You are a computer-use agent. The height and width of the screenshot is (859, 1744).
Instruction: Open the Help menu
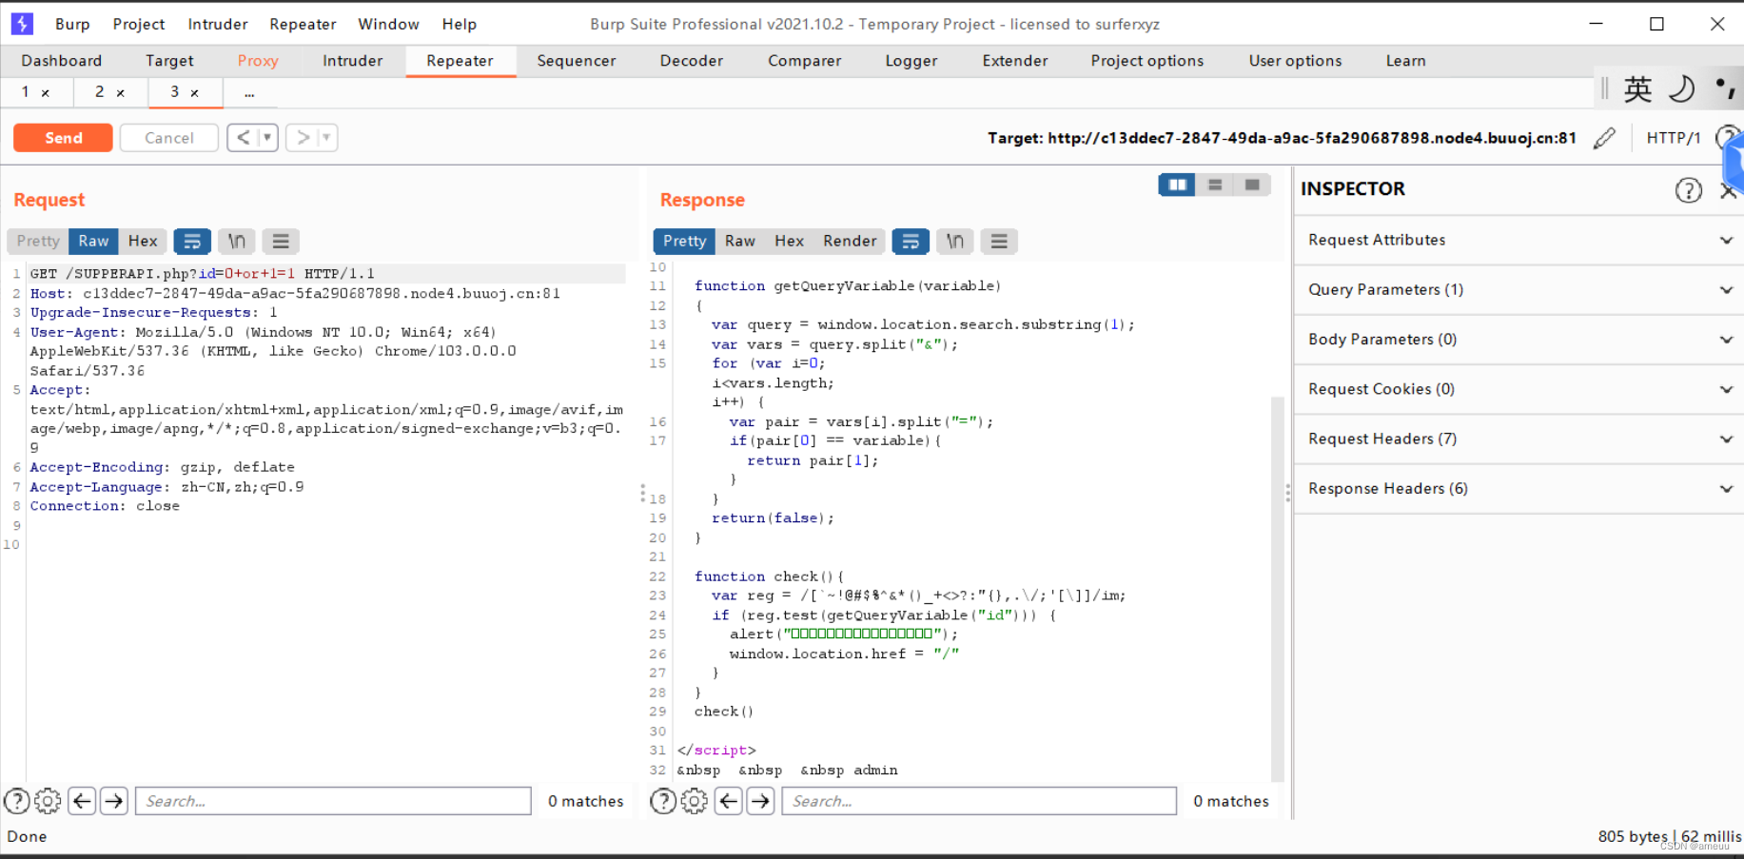[x=460, y=25]
